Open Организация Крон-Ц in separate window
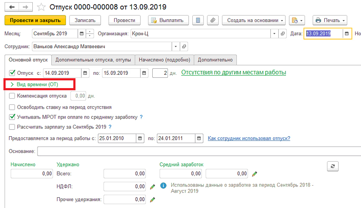The width and height of the screenshot is (361, 208). tap(283, 34)
